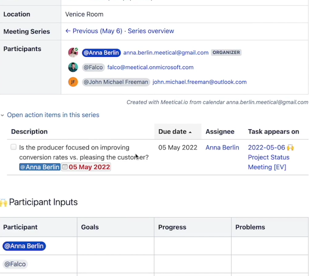Viewport: 324px width, 276px height.
Task: Click the @Falco mention in Participant Inputs
Action: pyautogui.click(x=15, y=264)
